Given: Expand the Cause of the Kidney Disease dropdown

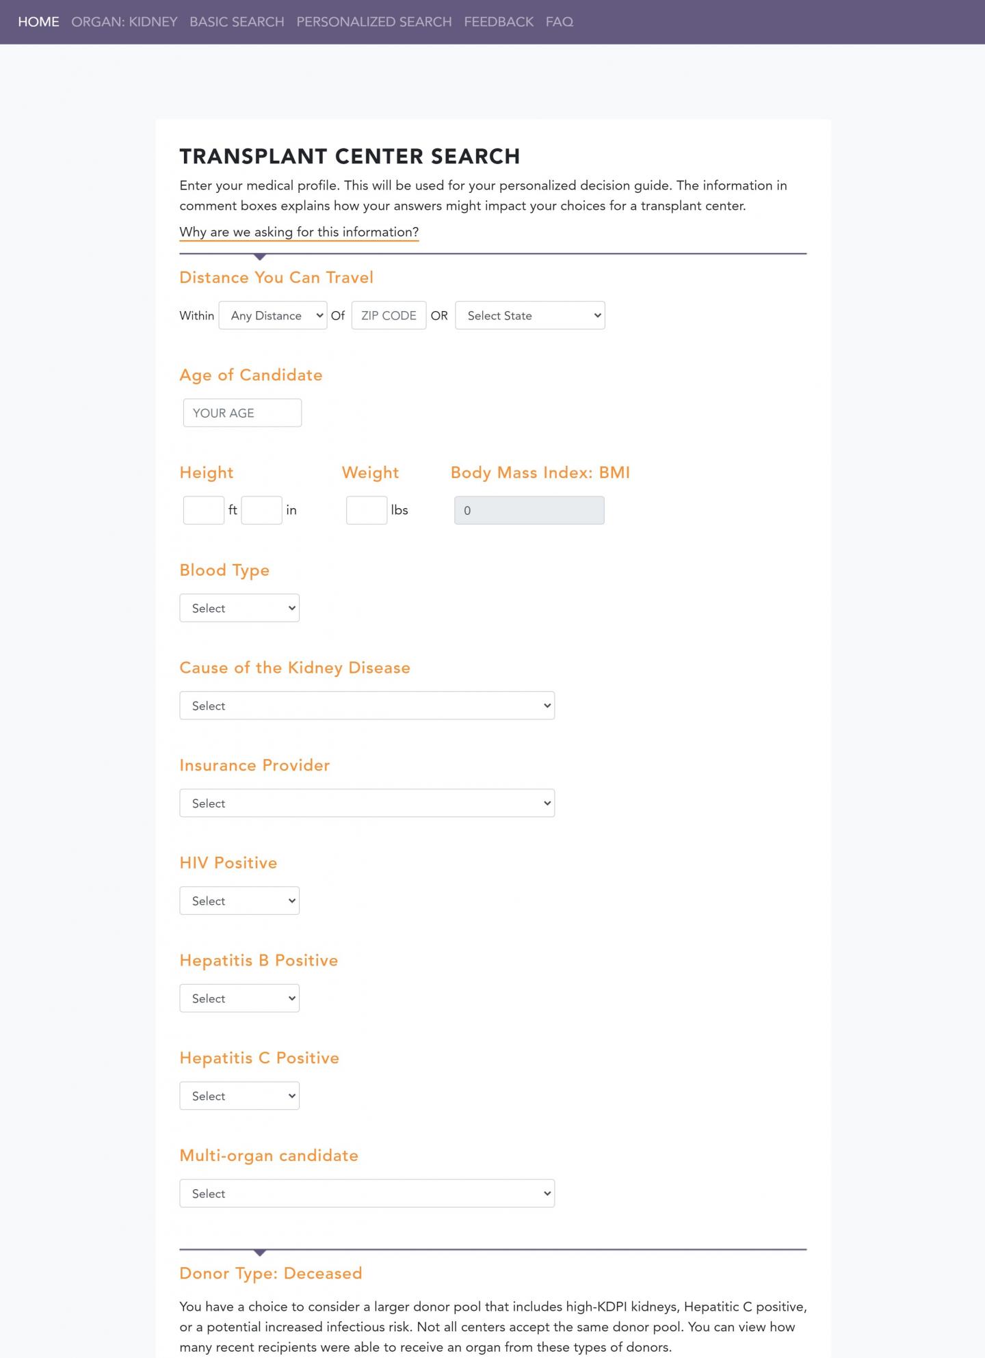Looking at the screenshot, I should (367, 705).
